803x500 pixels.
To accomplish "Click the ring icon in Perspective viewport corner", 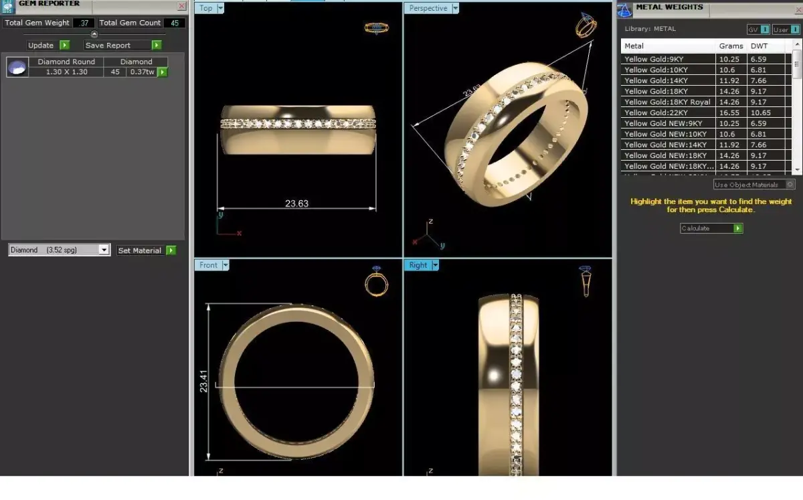I will pyautogui.click(x=586, y=27).
